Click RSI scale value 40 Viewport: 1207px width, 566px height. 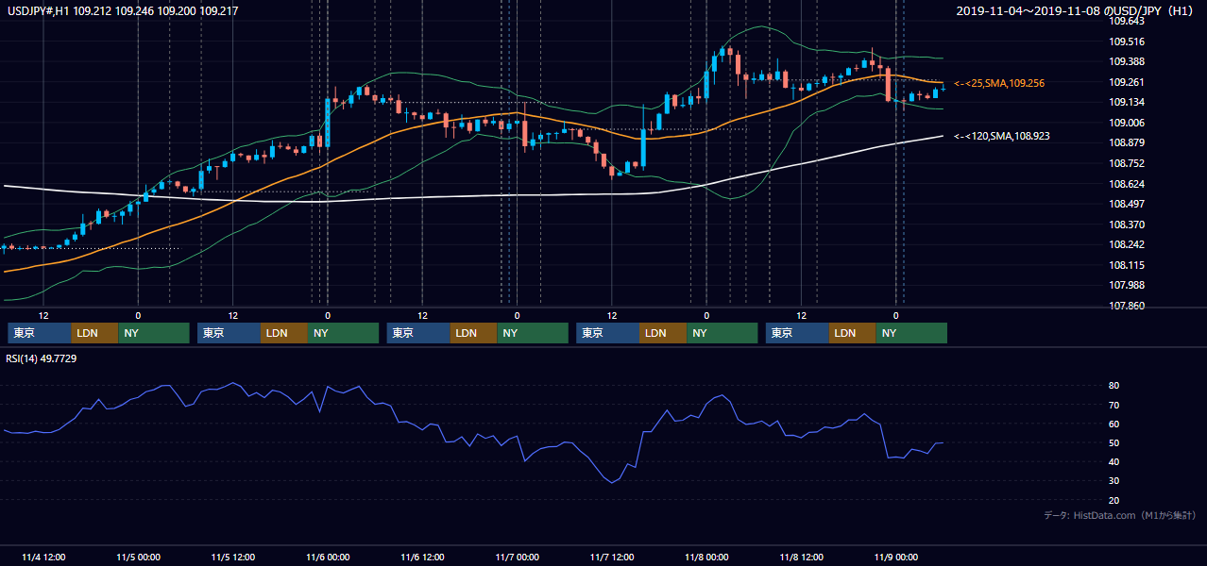click(x=1113, y=461)
